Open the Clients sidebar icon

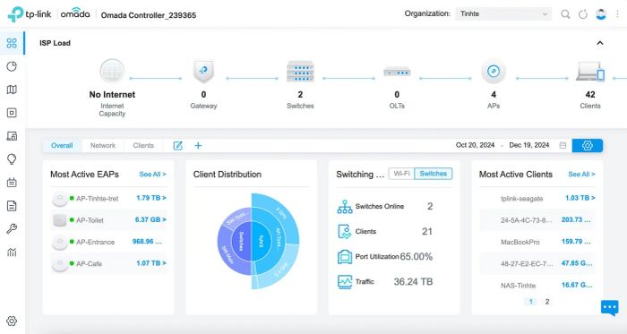pos(12,136)
